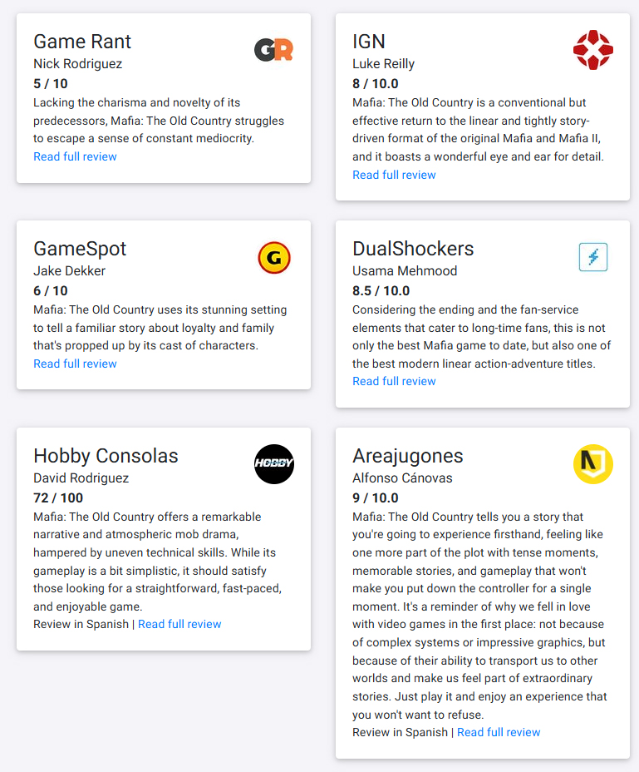Open Game Rant's full review link
Screen dimensions: 639x772
point(75,157)
